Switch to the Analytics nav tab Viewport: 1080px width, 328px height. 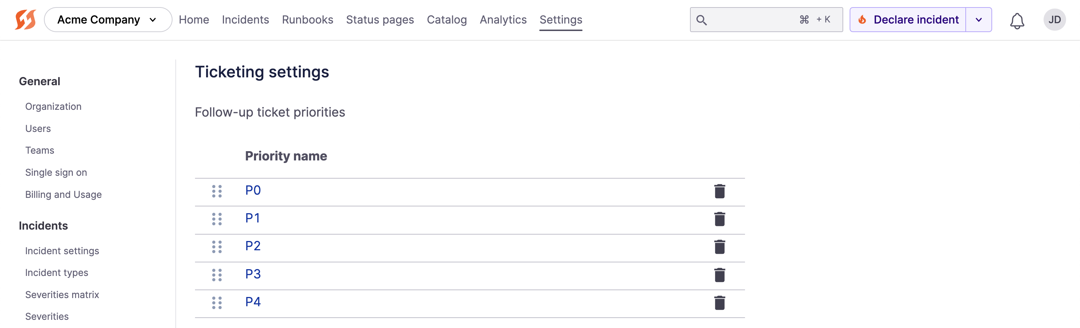[x=503, y=20]
